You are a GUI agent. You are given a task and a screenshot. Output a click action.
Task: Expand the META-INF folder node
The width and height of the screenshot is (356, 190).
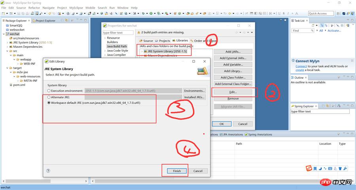click(x=18, y=81)
